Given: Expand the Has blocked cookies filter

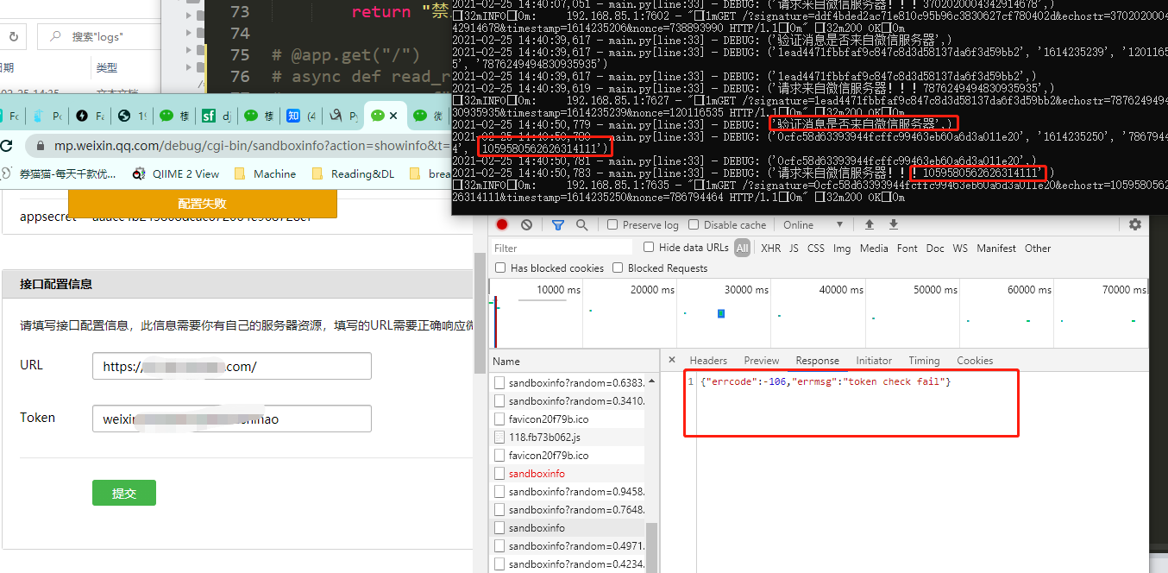Looking at the screenshot, I should (x=499, y=268).
